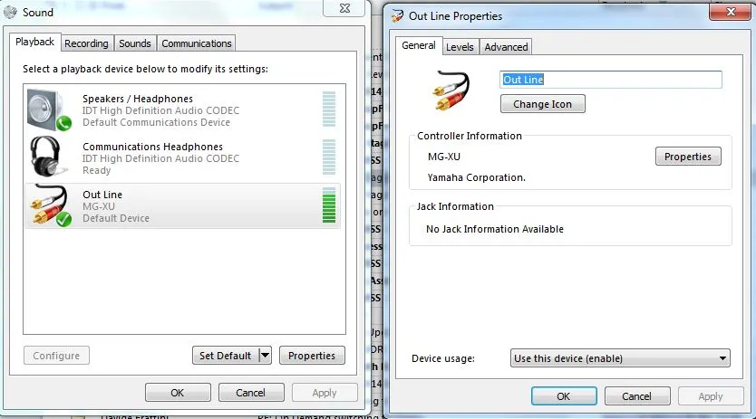Select the Out Line RCA cable icon
The image size is (756, 419).
(x=49, y=205)
